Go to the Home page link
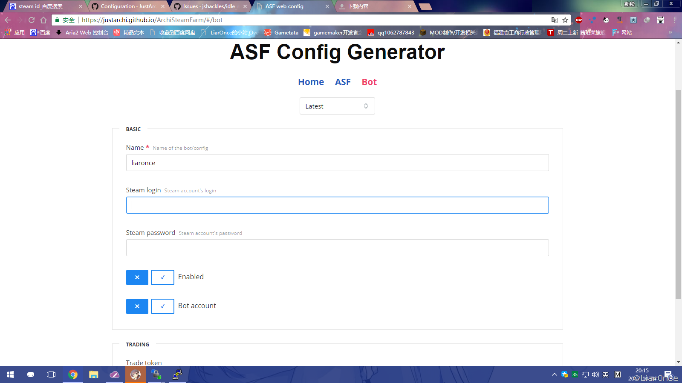The image size is (682, 383). click(311, 82)
